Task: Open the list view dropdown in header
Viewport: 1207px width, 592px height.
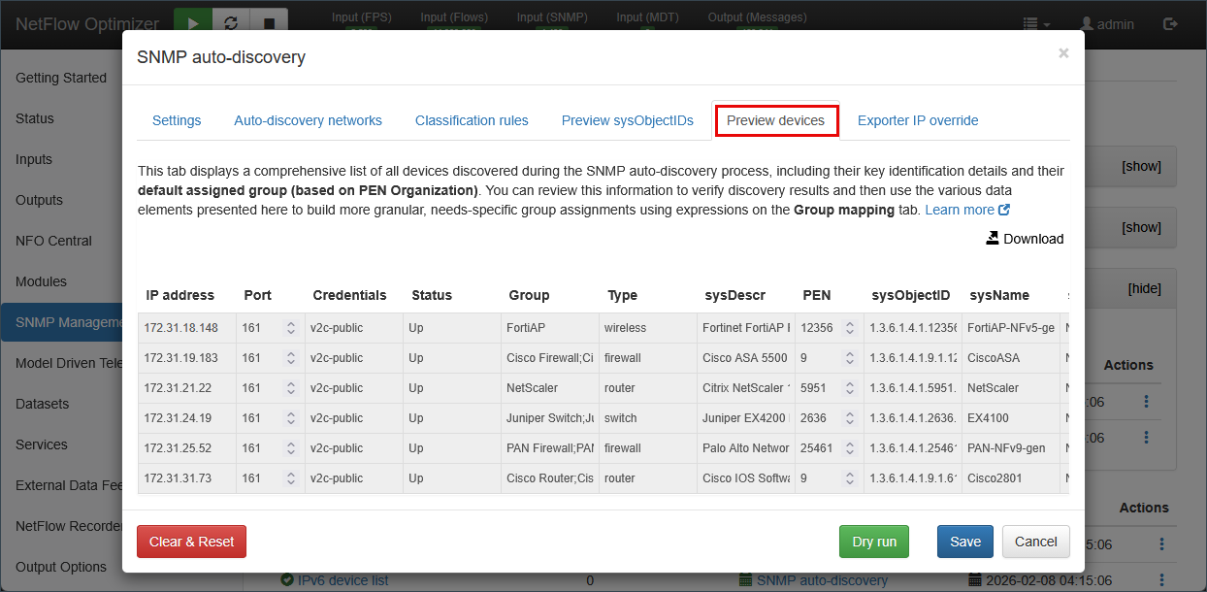Action: click(x=1036, y=23)
